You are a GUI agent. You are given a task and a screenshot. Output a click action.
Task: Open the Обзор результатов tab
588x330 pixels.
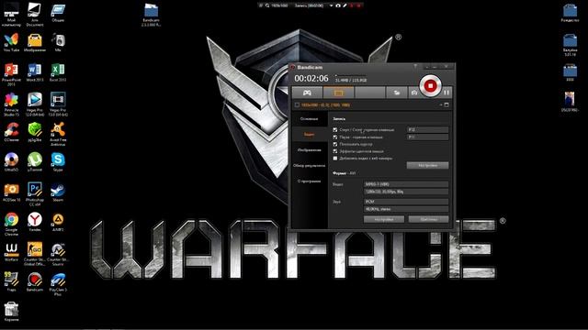tap(310, 165)
